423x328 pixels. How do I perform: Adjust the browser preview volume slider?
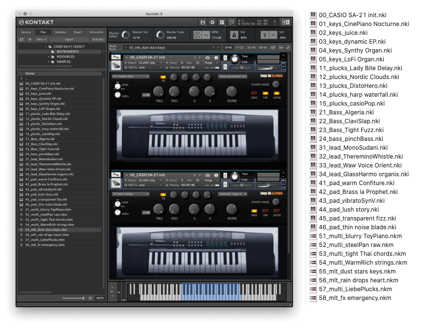[74, 298]
